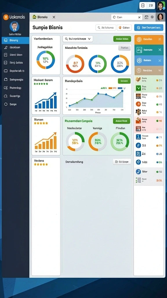Close the blue panel row using its X
Viewport: 167px width, 298px height.
coord(160,61)
